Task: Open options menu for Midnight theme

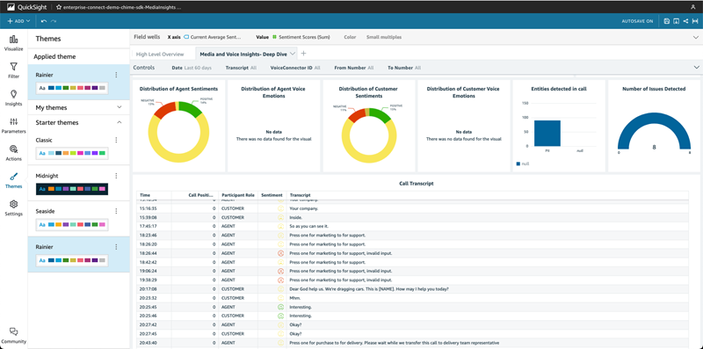Action: click(x=116, y=176)
